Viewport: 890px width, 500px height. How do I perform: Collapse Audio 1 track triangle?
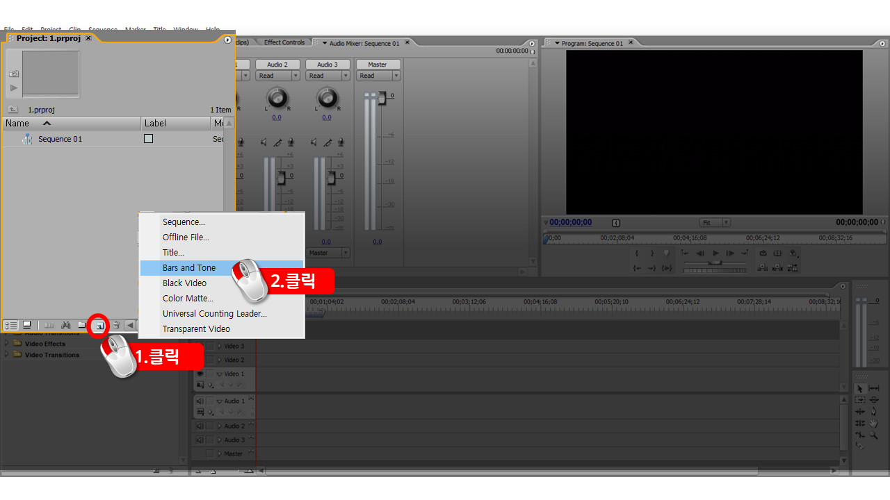pos(219,401)
